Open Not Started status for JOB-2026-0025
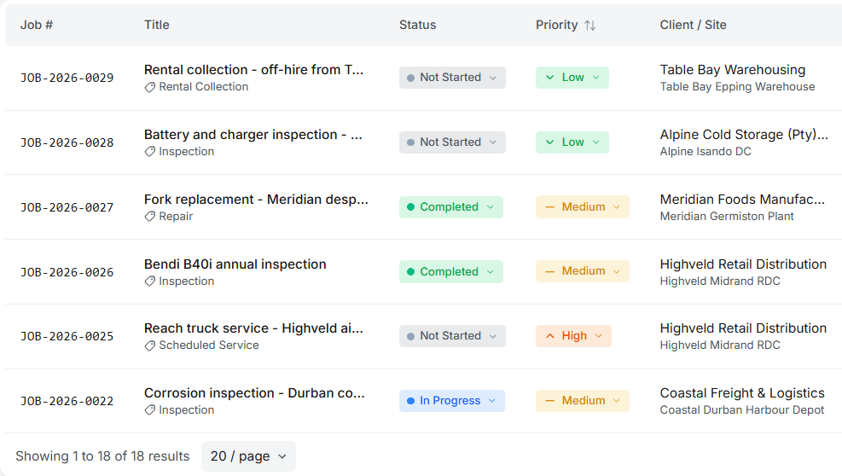The height and width of the screenshot is (476, 842). point(452,336)
